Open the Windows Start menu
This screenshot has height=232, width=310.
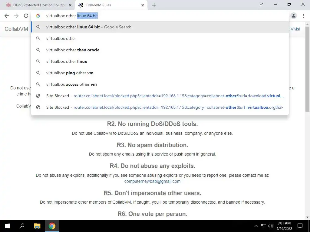(x=7, y=226)
